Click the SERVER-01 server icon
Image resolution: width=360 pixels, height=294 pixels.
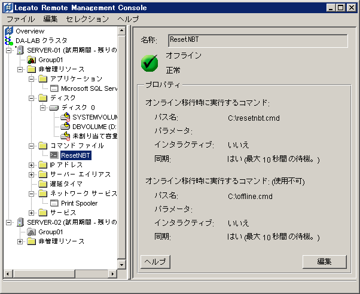click(x=20, y=50)
